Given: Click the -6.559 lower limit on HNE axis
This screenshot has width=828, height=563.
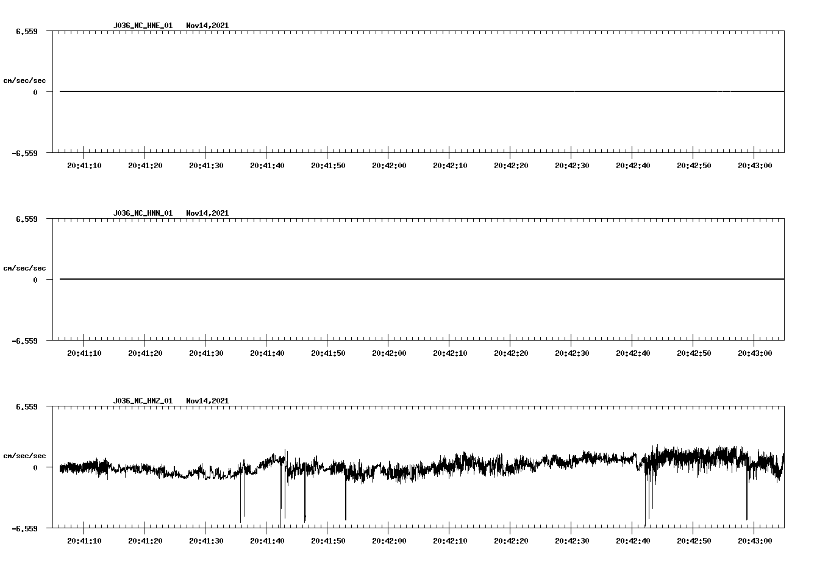Looking at the screenshot, I should pyautogui.click(x=24, y=153).
